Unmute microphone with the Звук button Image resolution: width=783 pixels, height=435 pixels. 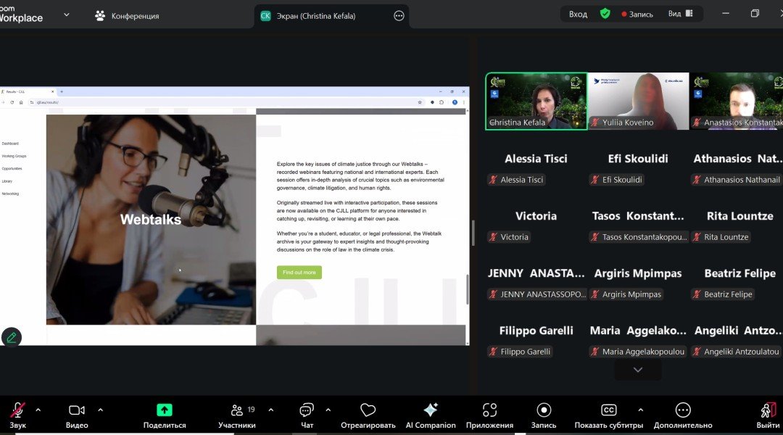[17, 410]
